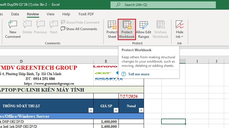Screen dimensions: 229x128
Task: Go to Previous comment
Action: [x=40, y=27]
